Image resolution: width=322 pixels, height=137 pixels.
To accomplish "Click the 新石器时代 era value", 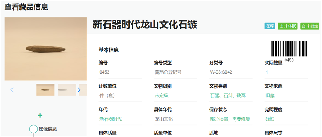I will 111,119.
